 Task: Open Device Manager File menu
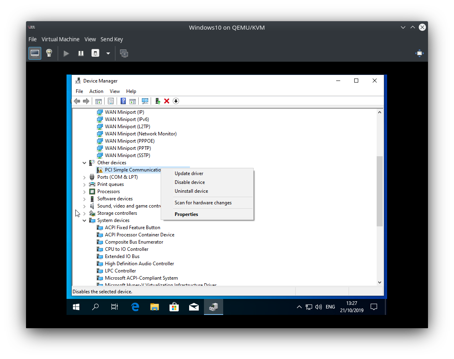point(79,91)
